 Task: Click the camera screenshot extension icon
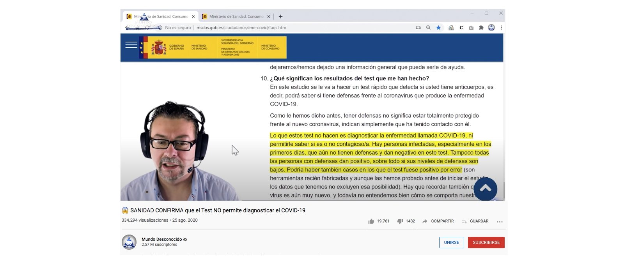click(x=471, y=28)
